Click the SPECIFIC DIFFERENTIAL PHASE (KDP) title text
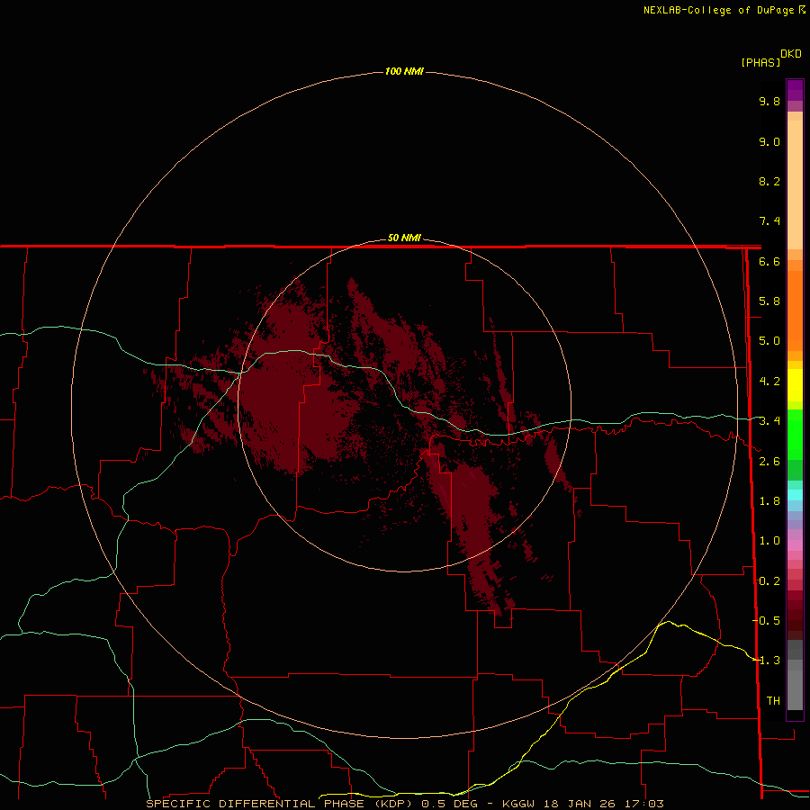This screenshot has height=810, width=810. [x=279, y=804]
